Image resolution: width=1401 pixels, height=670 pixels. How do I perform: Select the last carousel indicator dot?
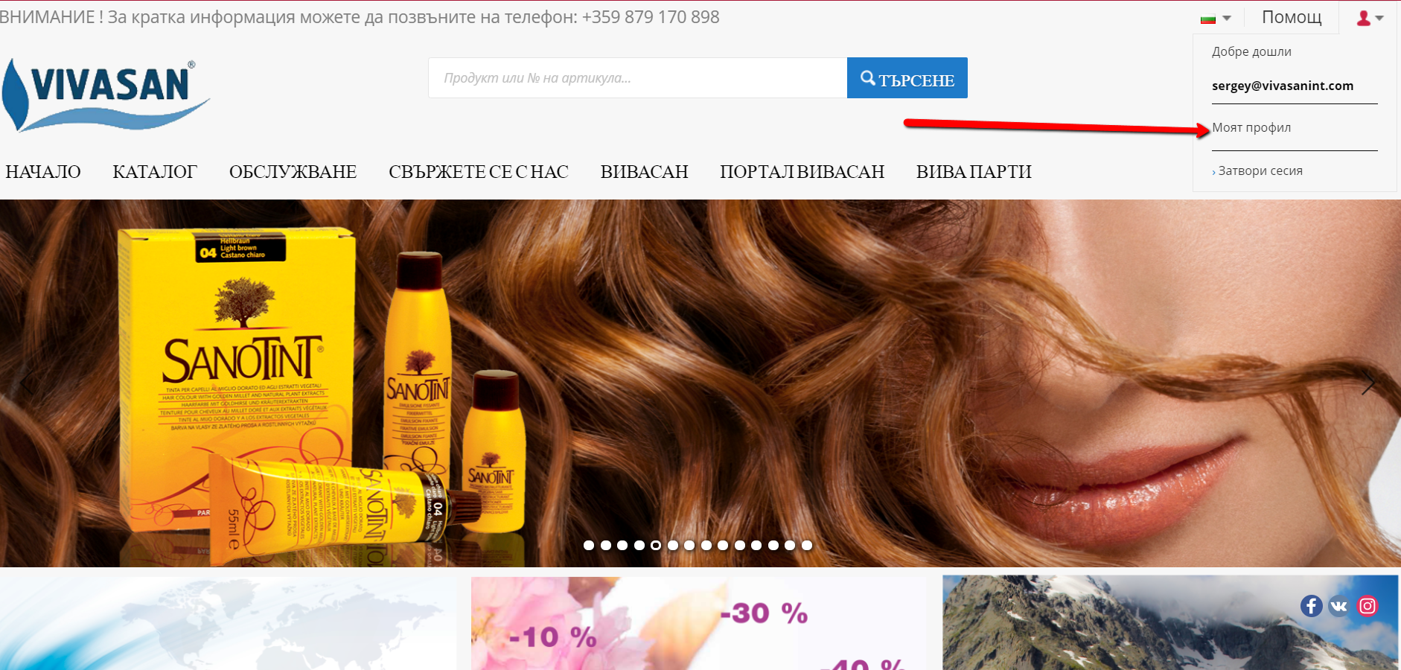click(807, 545)
